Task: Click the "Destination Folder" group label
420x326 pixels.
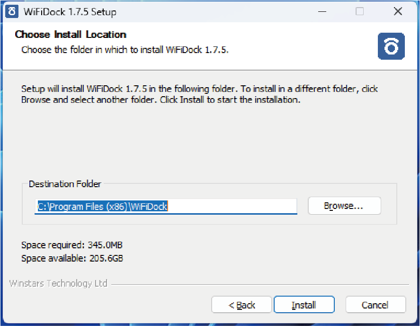Action: click(65, 184)
